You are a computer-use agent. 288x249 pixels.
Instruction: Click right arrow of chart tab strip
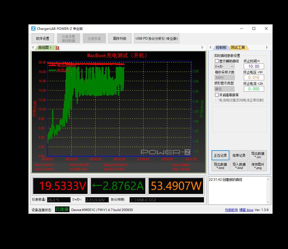202,47
